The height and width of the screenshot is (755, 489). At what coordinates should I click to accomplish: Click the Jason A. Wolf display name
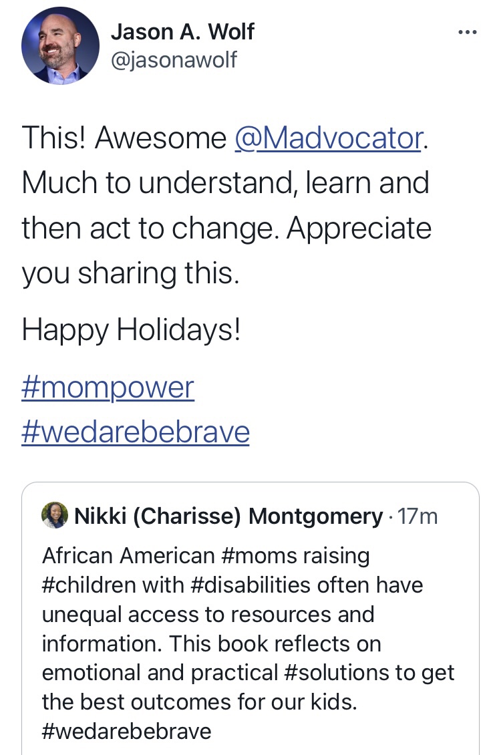click(182, 31)
